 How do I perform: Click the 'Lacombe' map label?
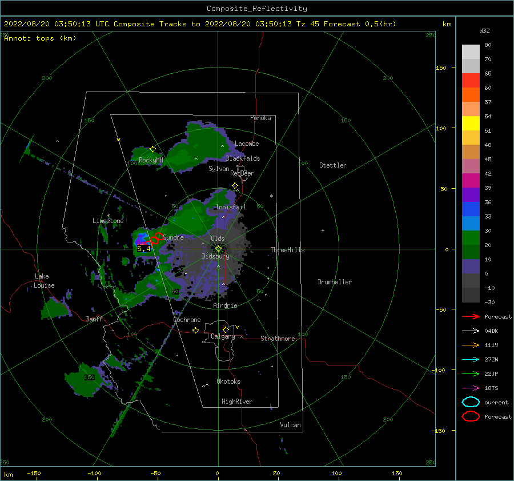point(247,144)
